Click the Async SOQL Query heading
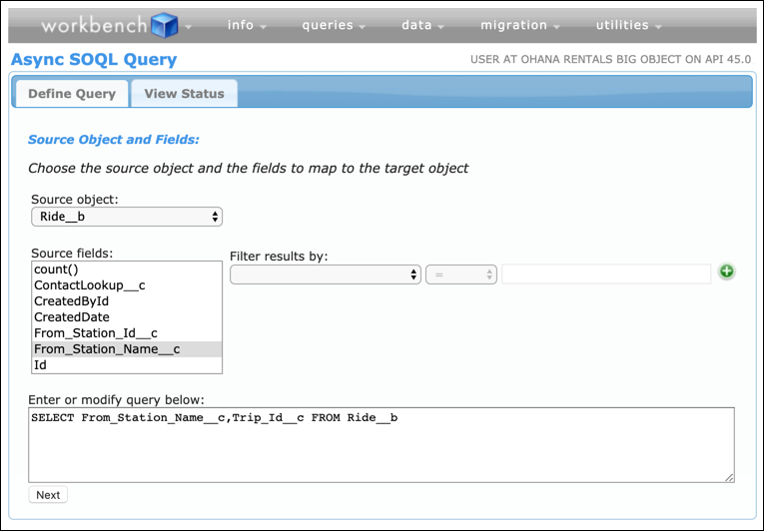Viewport: 764px width, 531px height. pos(94,60)
